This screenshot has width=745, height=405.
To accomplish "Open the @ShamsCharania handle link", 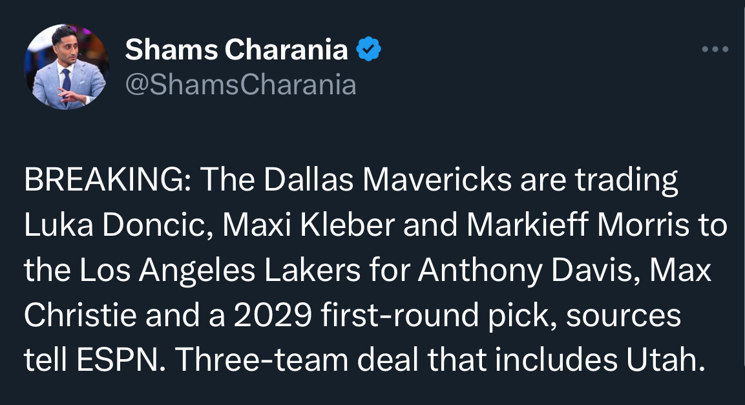I will click(x=240, y=84).
